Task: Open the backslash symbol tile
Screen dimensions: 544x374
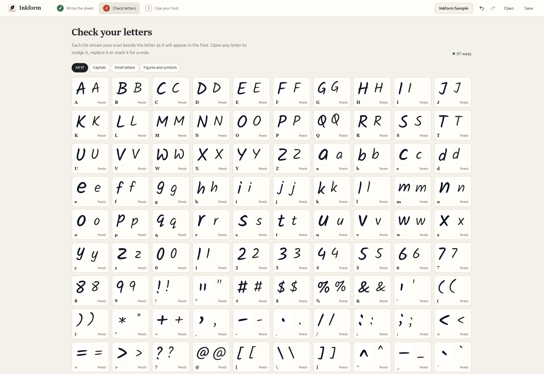Action: pyautogui.click(x=292, y=357)
